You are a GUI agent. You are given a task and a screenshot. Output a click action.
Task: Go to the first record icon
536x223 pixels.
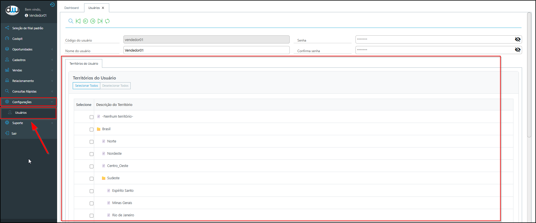[78, 21]
